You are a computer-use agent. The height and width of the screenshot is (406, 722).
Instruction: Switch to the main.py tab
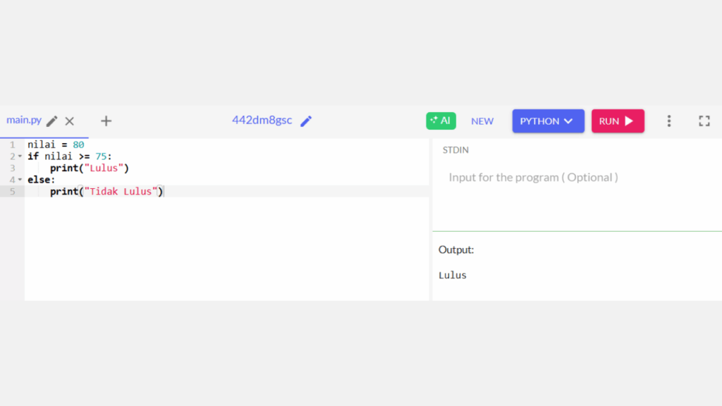(x=25, y=120)
